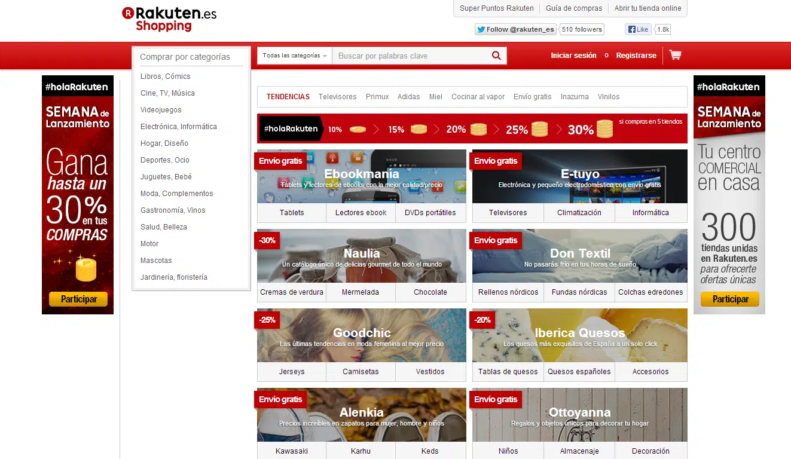Click the Adidas trending link
791x459 pixels.
(x=409, y=97)
